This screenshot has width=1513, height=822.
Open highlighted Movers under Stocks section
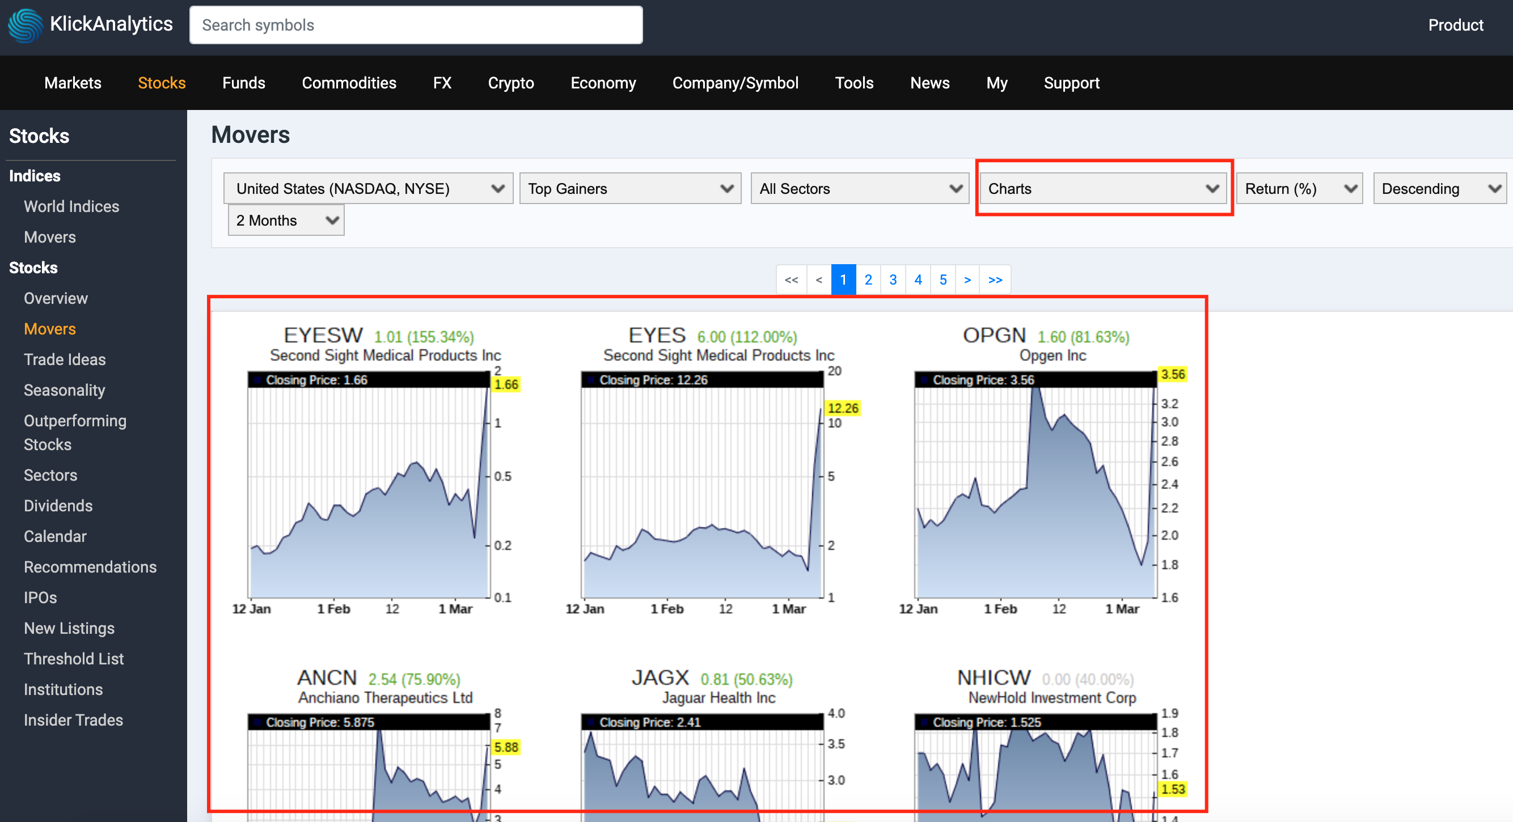coord(50,328)
